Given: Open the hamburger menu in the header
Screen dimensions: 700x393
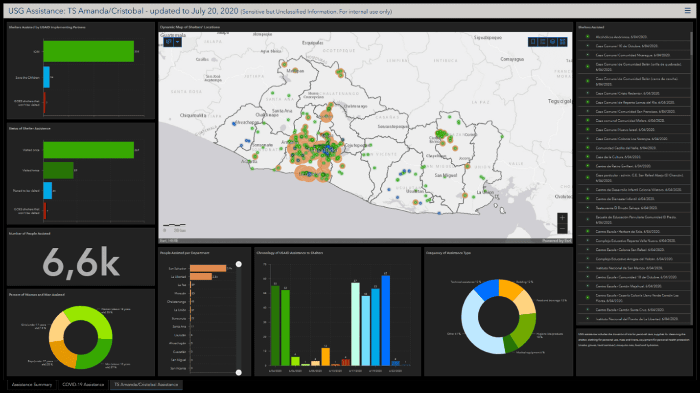Looking at the screenshot, I should [x=688, y=9].
